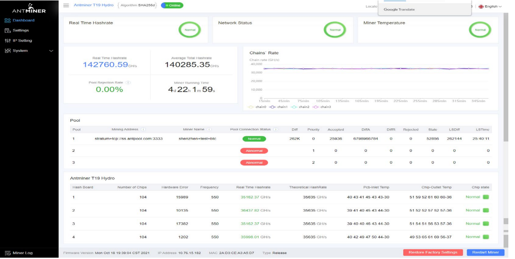Click the IP Setting sliders icon
Image resolution: width=515 pixels, height=259 pixels.
click(8, 41)
